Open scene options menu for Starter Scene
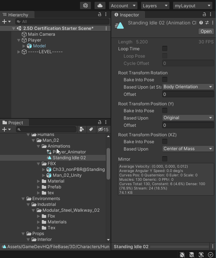 point(106,28)
